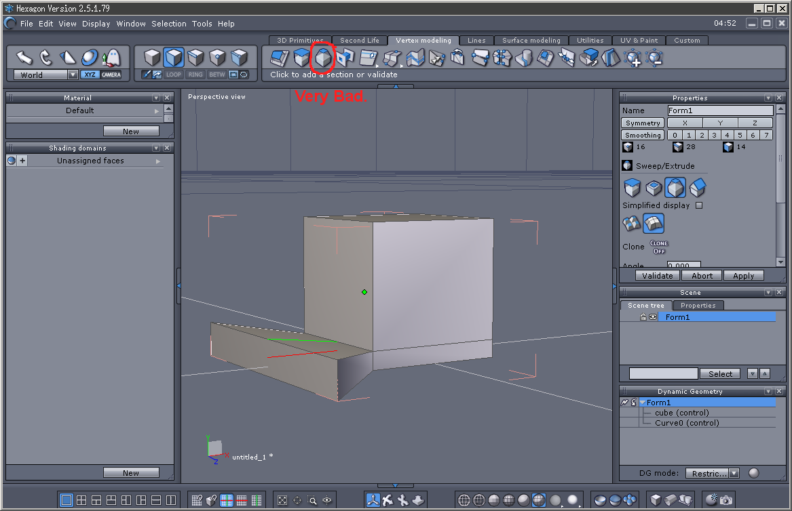Open the World coordinate system dropdown
This screenshot has width=792, height=511.
click(x=73, y=75)
